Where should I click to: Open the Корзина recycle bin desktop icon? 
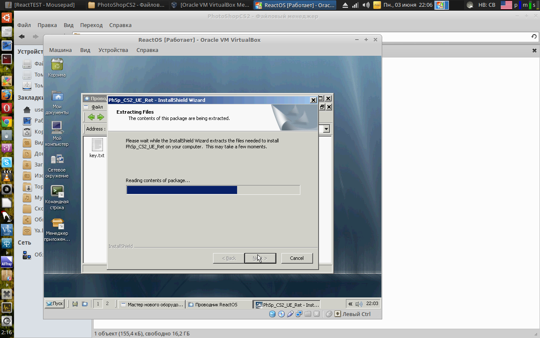(x=57, y=68)
